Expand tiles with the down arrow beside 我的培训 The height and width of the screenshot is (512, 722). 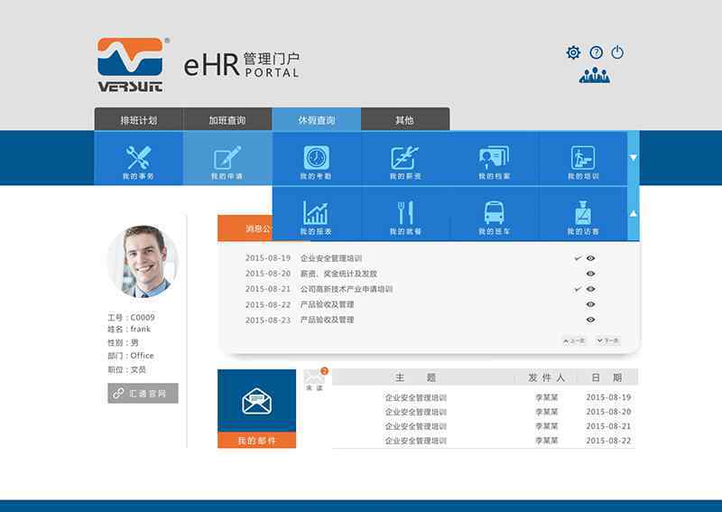tap(634, 158)
